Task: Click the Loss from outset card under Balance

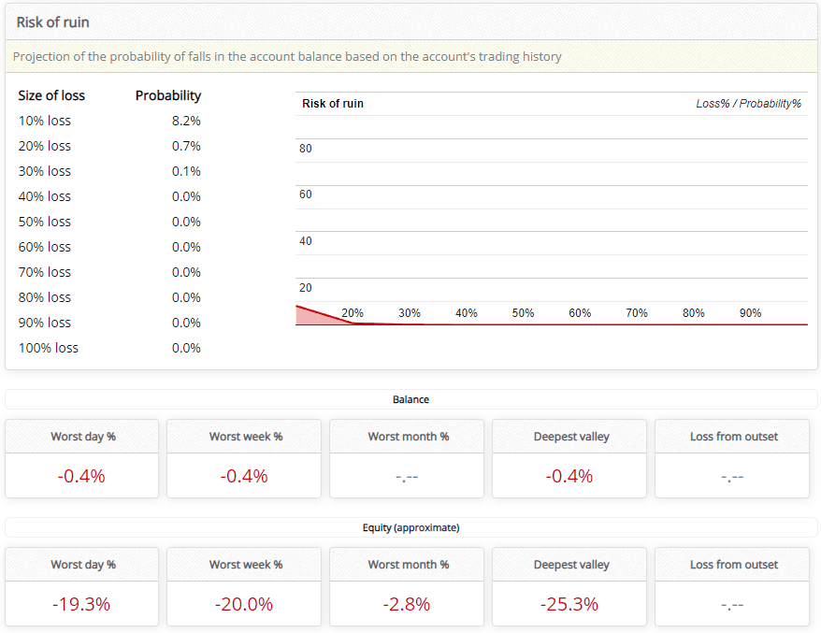Action: 731,458
